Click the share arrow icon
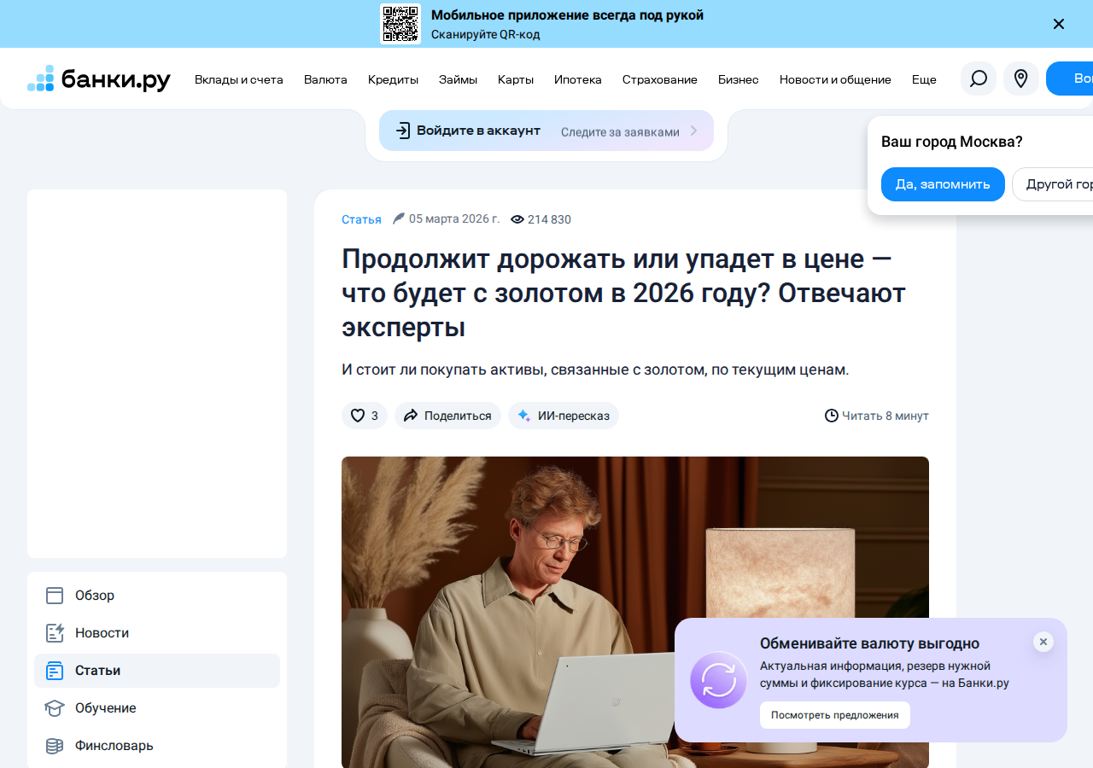Image resolution: width=1093 pixels, height=768 pixels. point(411,416)
